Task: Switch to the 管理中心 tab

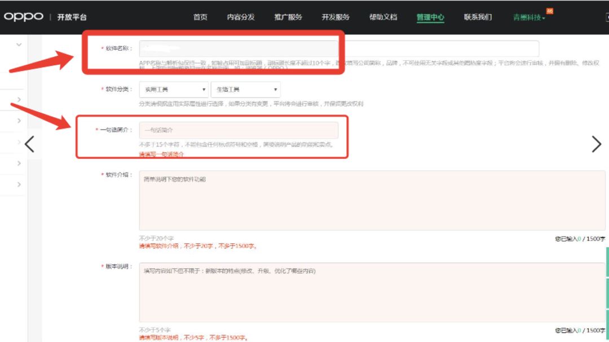Action: click(x=430, y=17)
